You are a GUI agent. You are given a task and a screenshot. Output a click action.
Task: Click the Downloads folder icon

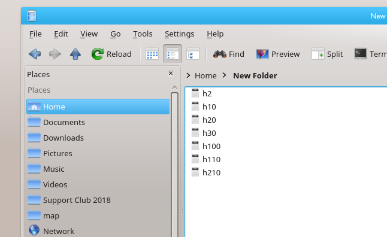click(x=34, y=138)
